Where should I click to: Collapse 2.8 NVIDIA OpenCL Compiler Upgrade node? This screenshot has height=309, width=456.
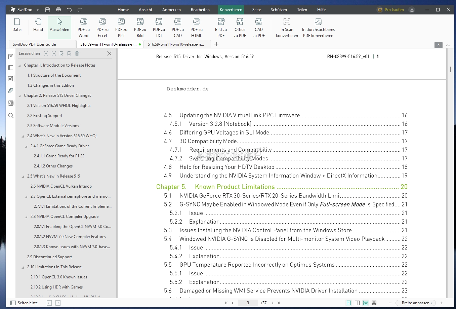click(26, 217)
